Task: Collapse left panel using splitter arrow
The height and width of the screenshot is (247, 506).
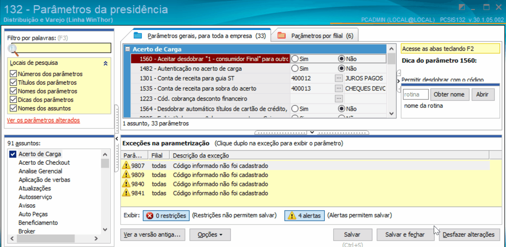Action: tap(117, 138)
